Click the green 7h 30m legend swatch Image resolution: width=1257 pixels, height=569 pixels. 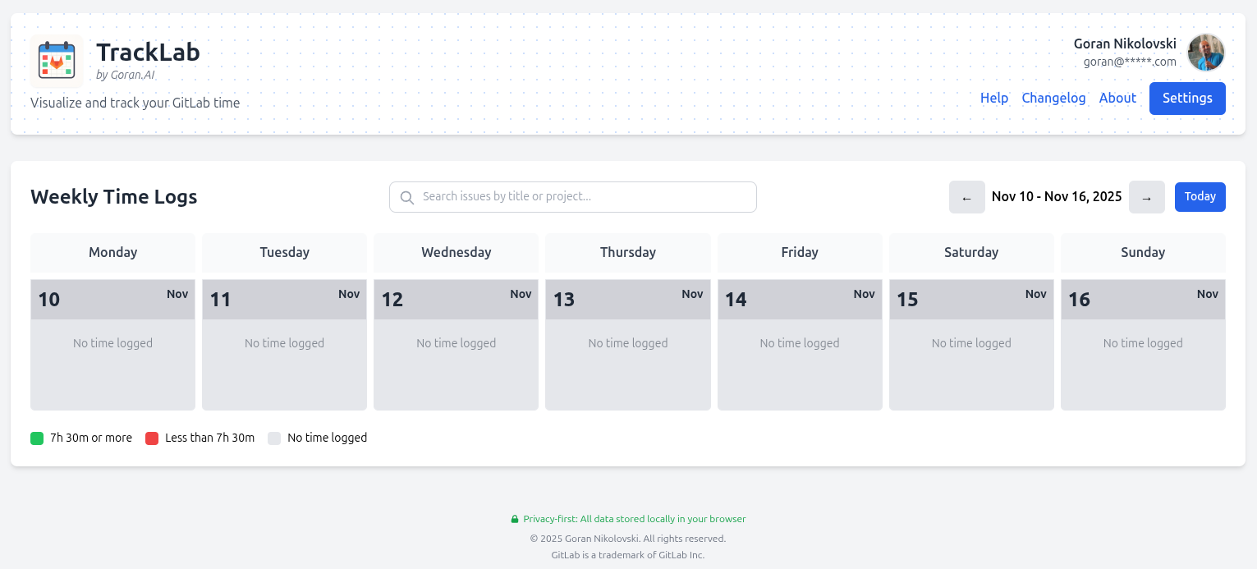tap(37, 438)
